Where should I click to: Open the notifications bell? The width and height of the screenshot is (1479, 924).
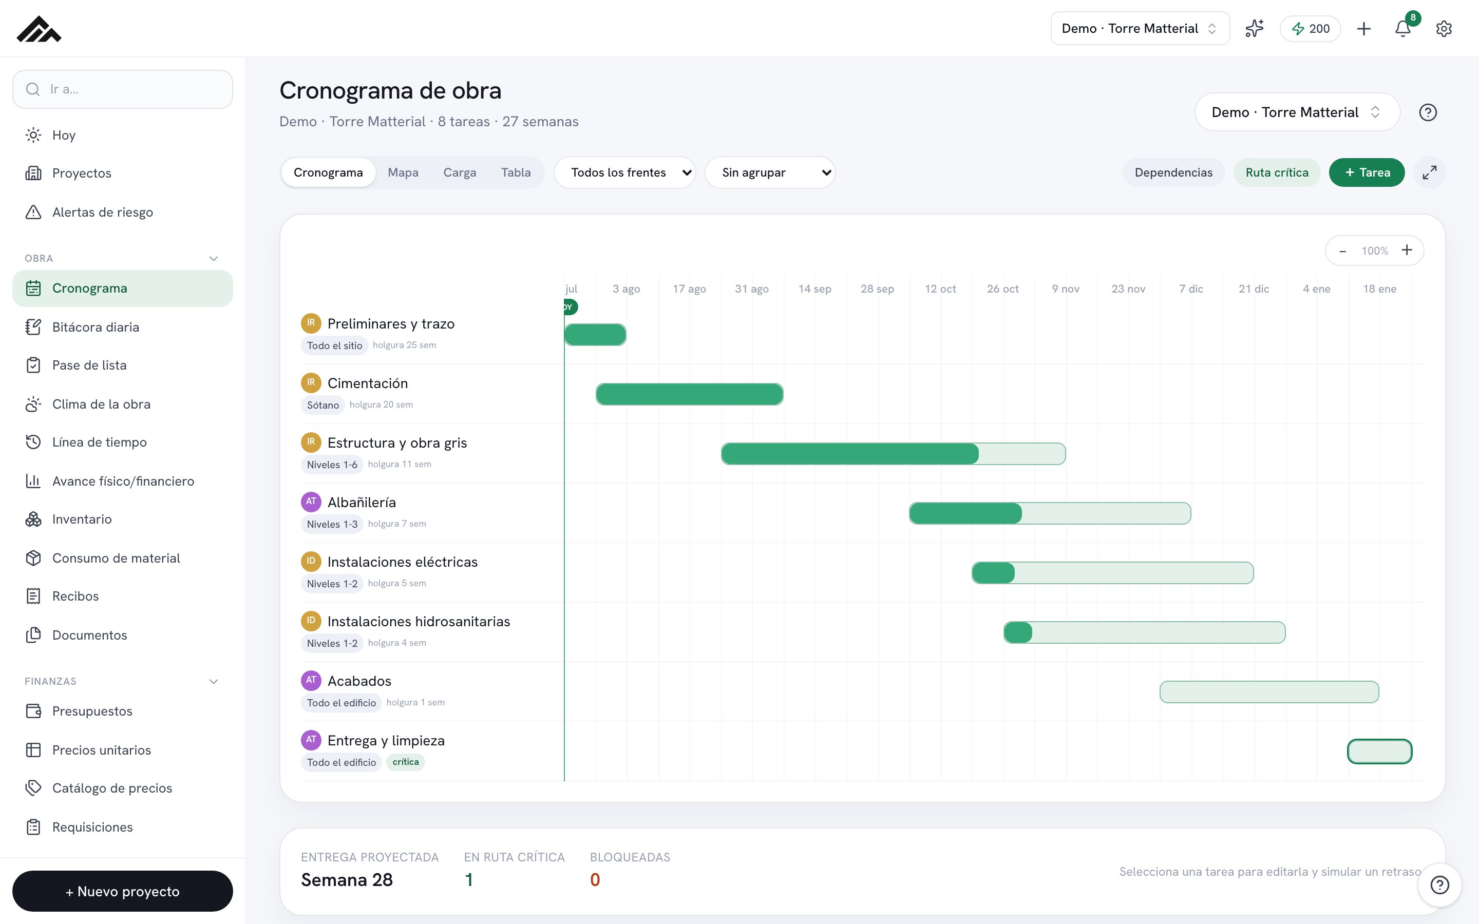coord(1403,28)
